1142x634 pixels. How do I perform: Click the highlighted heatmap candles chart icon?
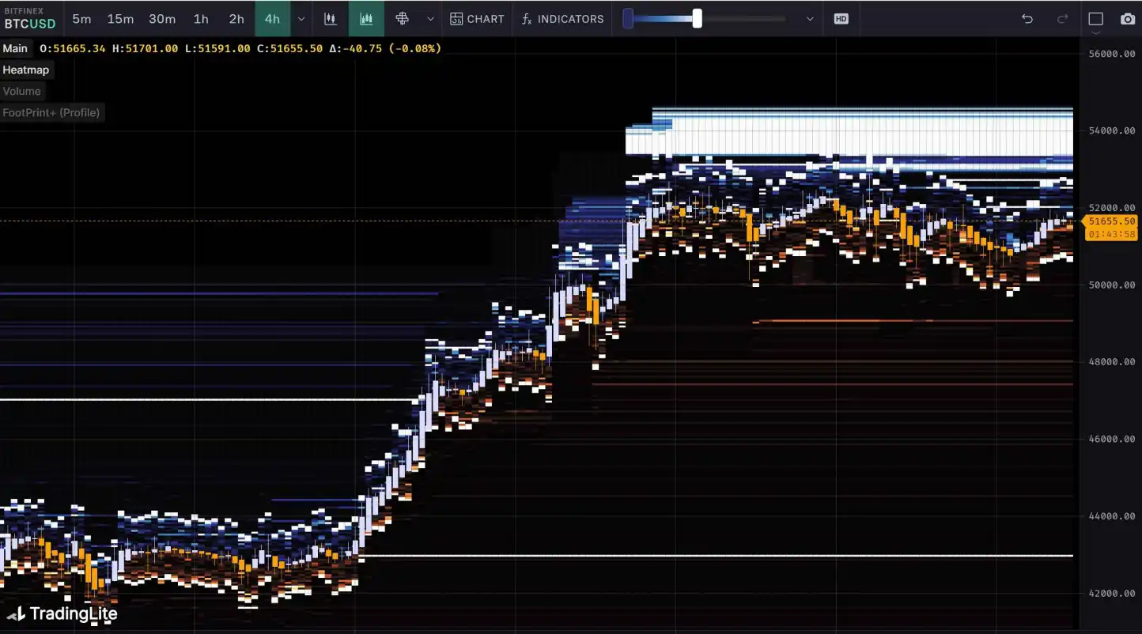coord(366,19)
